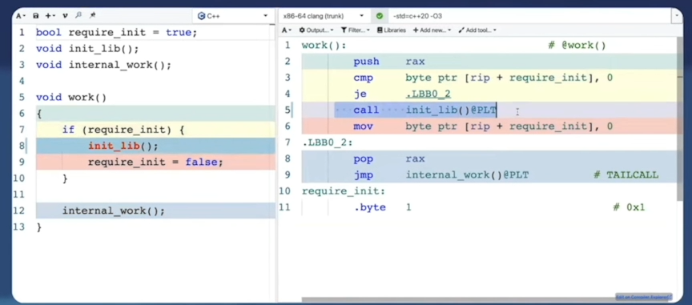The image size is (692, 305).
Task: Toggle Vim mode with the V icon
Action: click(65, 16)
